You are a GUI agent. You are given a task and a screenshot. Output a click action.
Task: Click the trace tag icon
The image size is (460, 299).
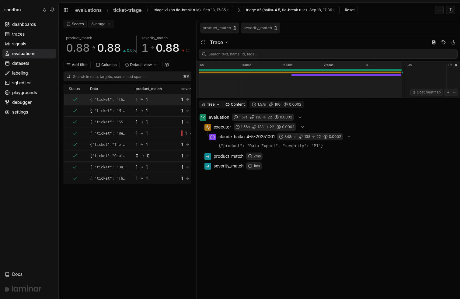coord(444,42)
